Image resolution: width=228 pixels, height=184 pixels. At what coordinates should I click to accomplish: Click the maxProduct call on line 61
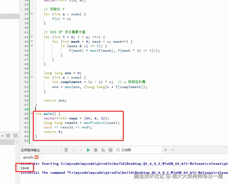tap(102, 123)
